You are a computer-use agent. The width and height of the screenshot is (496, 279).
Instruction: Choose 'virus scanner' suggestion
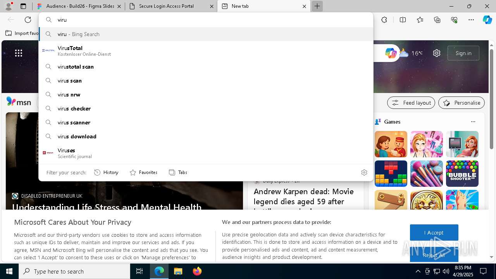[206, 122]
